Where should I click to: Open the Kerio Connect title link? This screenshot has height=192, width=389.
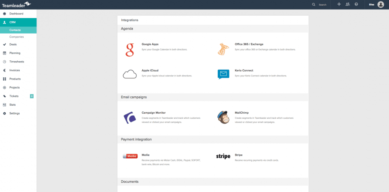click(244, 70)
